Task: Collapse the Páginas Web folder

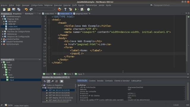Action: click(x=3, y=19)
